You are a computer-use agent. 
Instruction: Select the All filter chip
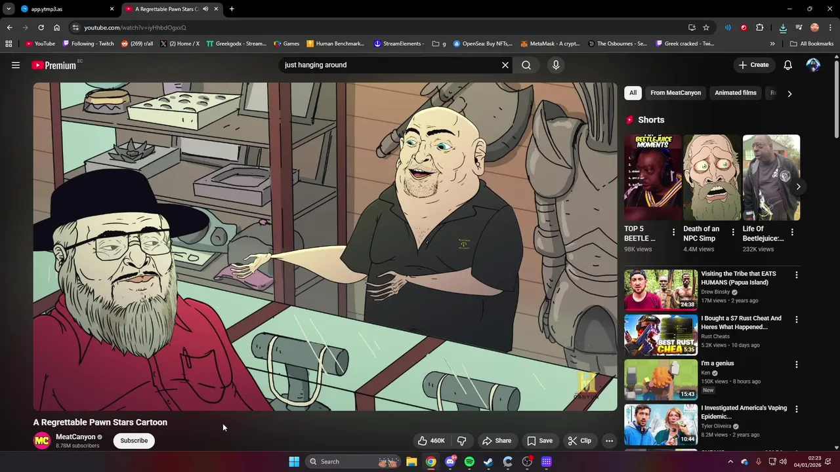pyautogui.click(x=633, y=93)
